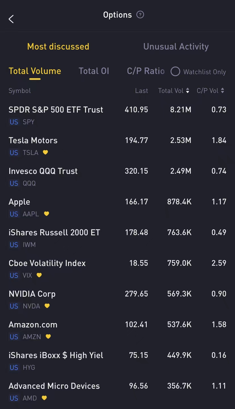Tap the heart icon next to TSLA
The width and height of the screenshot is (235, 409).
[x=45, y=153]
